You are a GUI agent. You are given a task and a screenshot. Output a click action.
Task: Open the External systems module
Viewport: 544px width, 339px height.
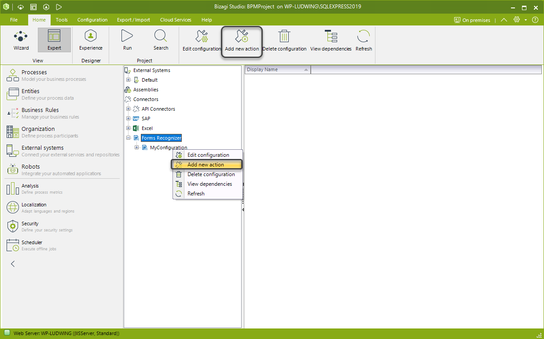tap(63, 151)
